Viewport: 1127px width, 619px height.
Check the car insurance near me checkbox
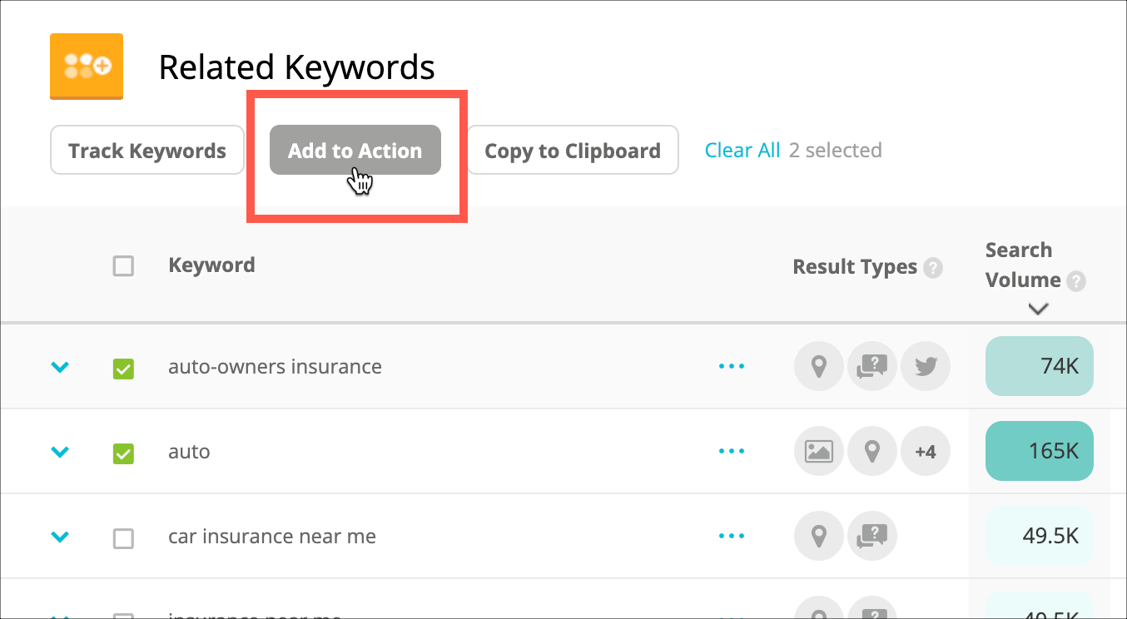(x=123, y=538)
